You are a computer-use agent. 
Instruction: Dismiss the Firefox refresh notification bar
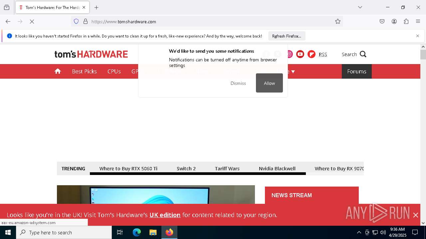[x=418, y=36]
